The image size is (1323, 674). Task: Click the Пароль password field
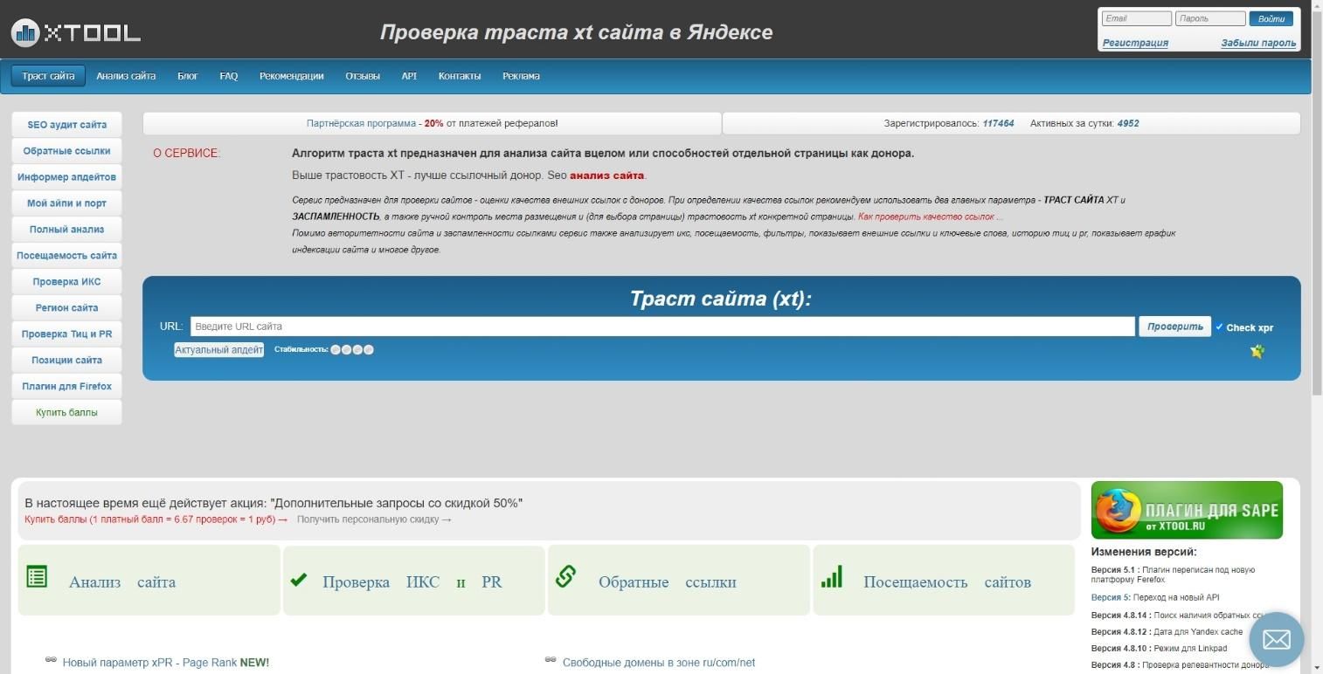pos(1210,18)
